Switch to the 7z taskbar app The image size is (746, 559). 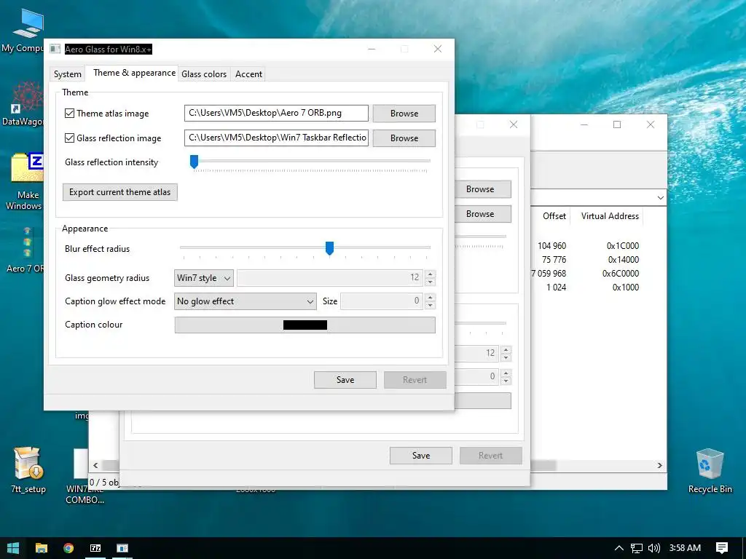95,548
